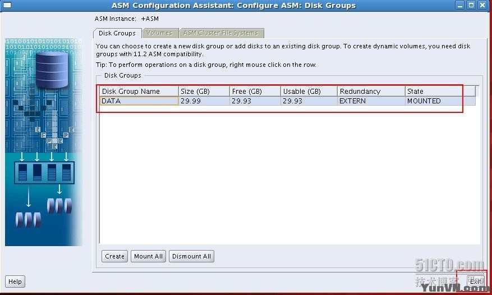Click the Create button

coord(114,256)
